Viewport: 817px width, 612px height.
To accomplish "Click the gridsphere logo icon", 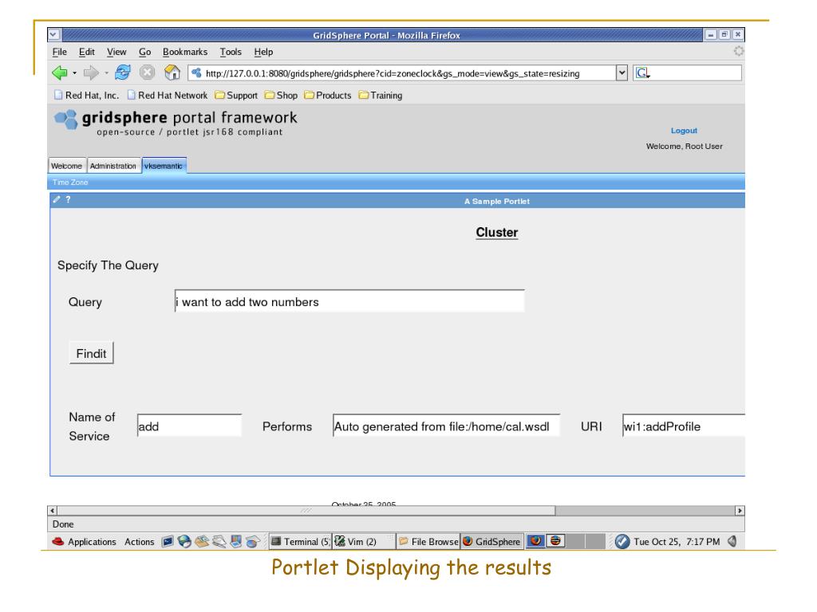I will (x=66, y=120).
